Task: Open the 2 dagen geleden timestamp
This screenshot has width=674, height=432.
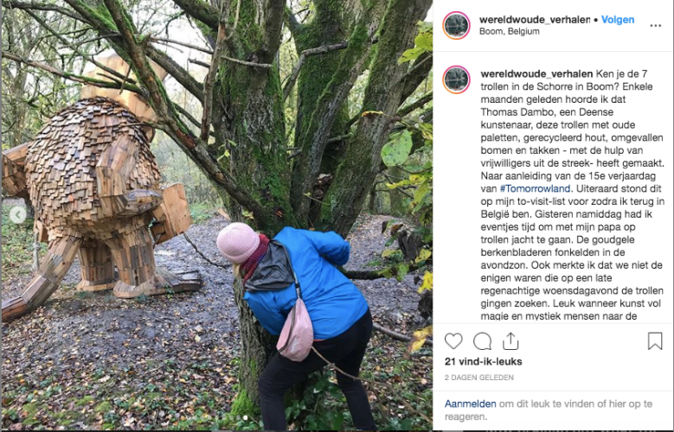Action: [x=478, y=378]
